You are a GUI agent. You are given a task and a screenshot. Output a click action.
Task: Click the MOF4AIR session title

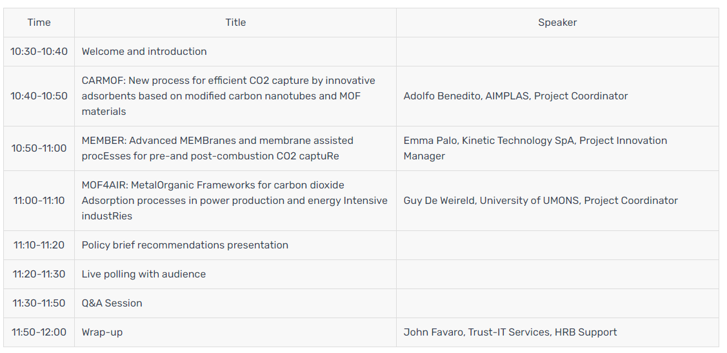(x=234, y=201)
